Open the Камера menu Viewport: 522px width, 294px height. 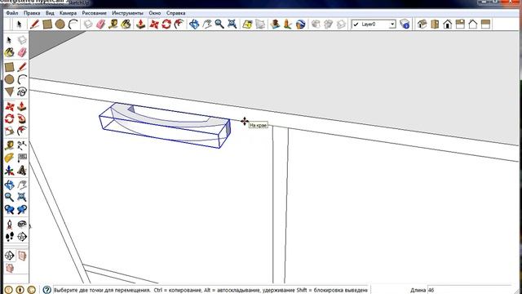(x=68, y=13)
